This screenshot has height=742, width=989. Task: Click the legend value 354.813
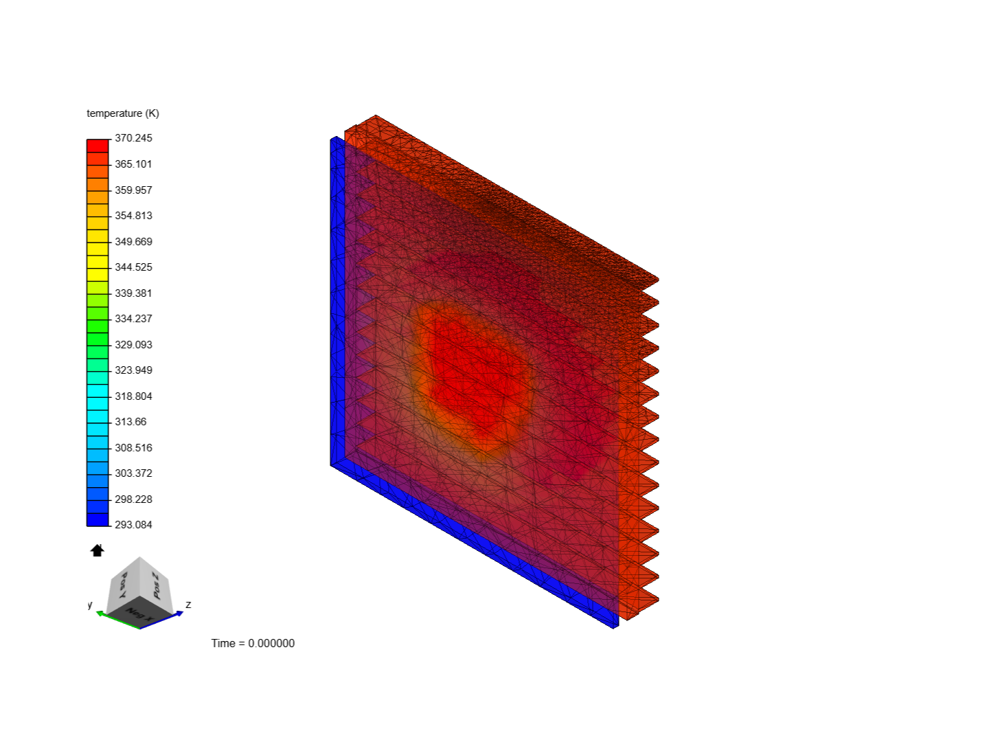(133, 216)
